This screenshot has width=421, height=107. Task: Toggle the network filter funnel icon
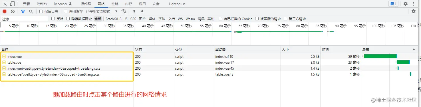click(x=23, y=11)
